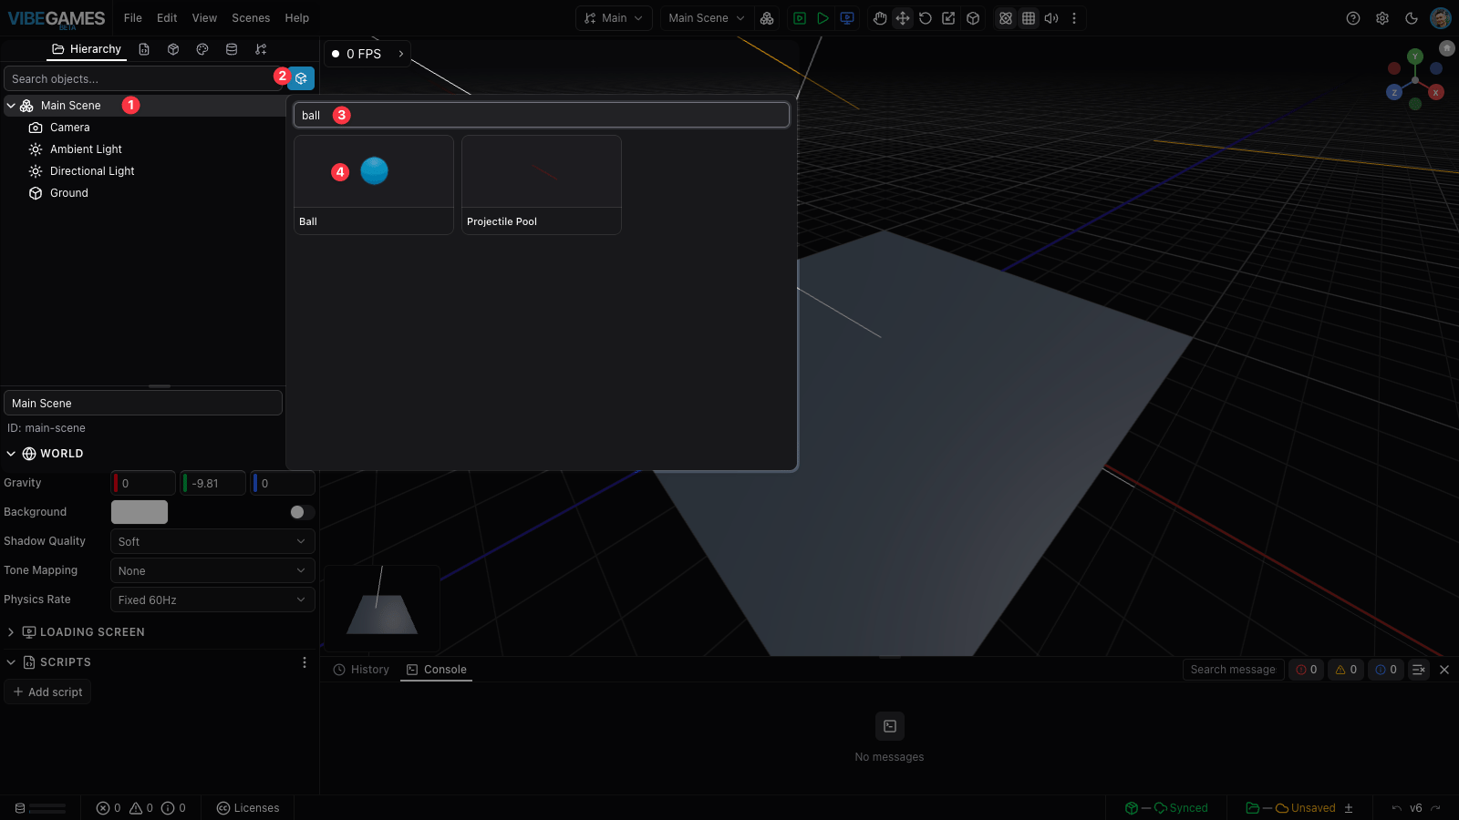Click the Y axis on orientation gizmo

click(x=1415, y=56)
